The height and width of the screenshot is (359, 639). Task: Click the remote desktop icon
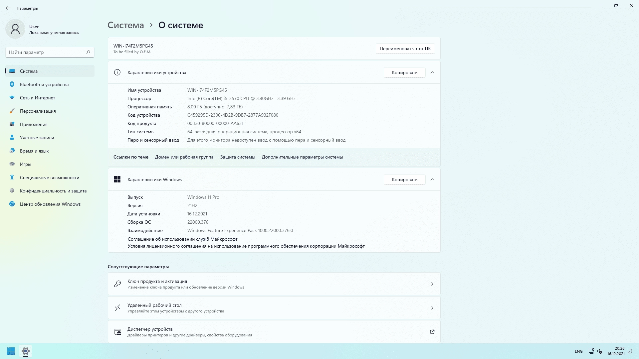(x=117, y=308)
